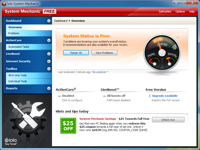Expand the Reports sidebar section
Screen dimensions: 200x150
point(49,88)
